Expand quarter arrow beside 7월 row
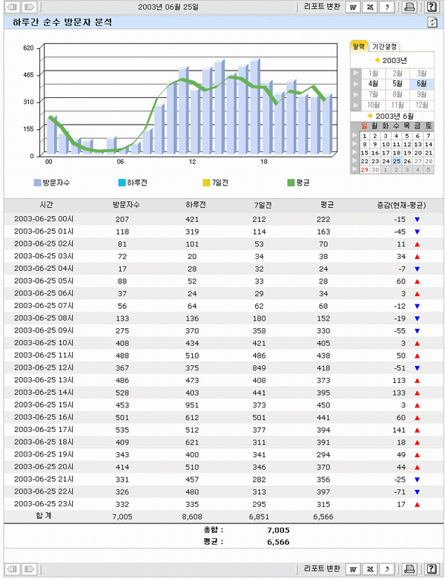Viewport: 445px width, 579px height. pyautogui.click(x=355, y=94)
